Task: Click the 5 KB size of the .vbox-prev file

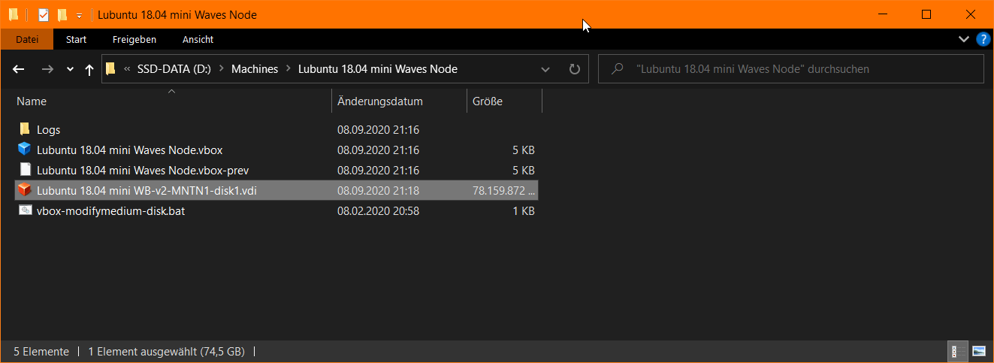Action: 524,171
